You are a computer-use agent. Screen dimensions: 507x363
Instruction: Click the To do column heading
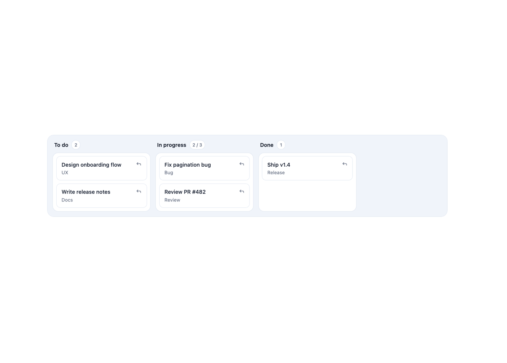point(61,145)
